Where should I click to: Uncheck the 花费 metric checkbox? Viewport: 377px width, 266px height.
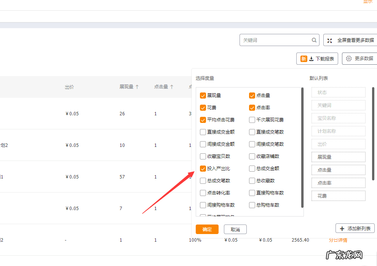coord(203,108)
